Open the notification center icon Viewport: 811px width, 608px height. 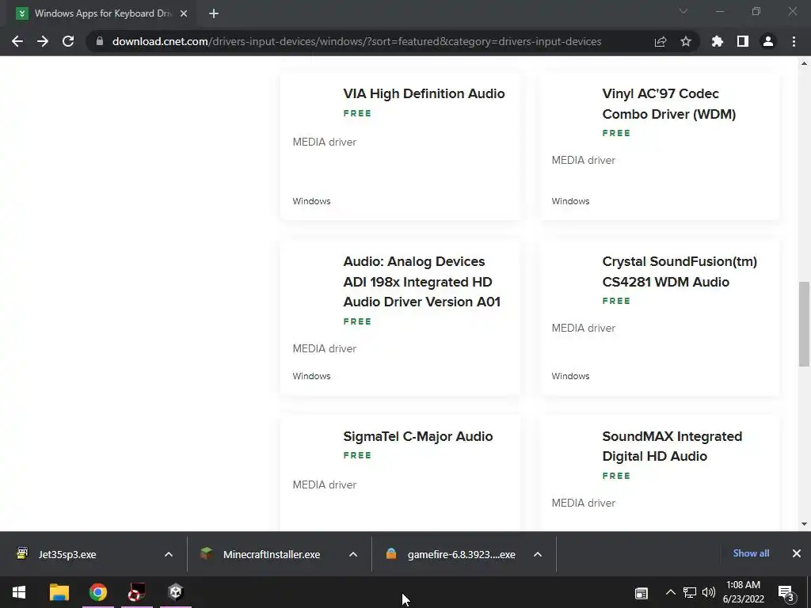coord(785,592)
